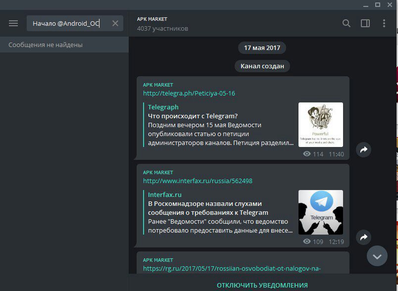Forward the Interfax message
This screenshot has height=291, width=398.
point(363,237)
